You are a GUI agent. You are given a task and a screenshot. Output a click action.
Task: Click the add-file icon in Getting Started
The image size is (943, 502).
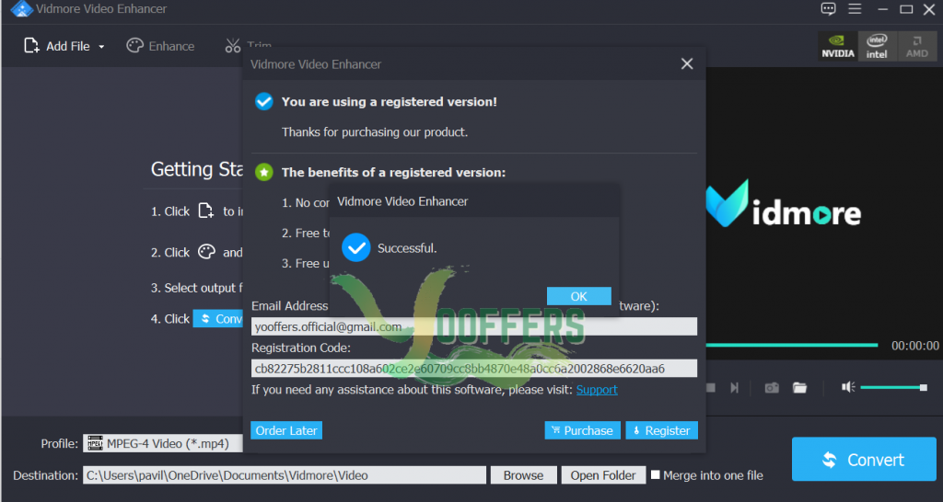point(206,211)
